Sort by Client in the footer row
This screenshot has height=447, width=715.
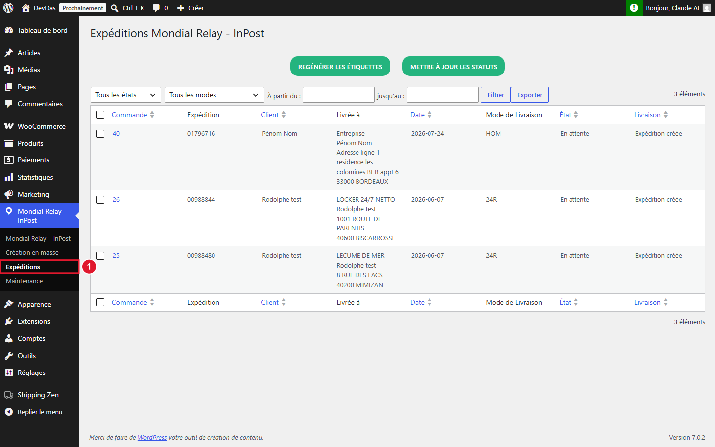point(273,302)
